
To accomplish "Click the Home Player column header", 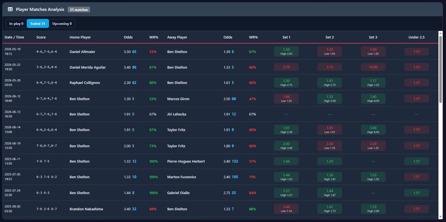I will (x=80, y=37).
